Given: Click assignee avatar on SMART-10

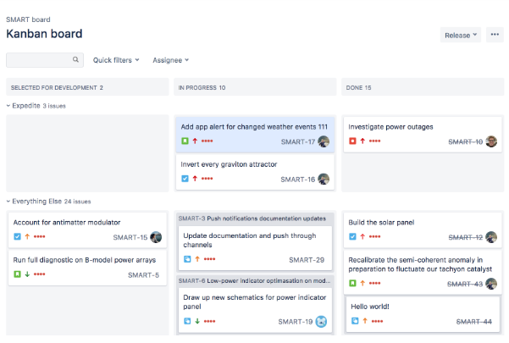Looking at the screenshot, I should 491,141.
